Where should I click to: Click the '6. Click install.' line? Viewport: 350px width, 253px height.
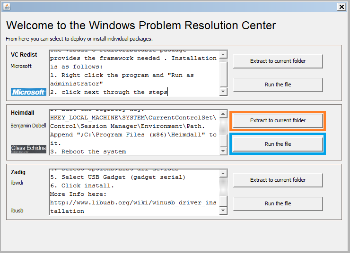82,186
